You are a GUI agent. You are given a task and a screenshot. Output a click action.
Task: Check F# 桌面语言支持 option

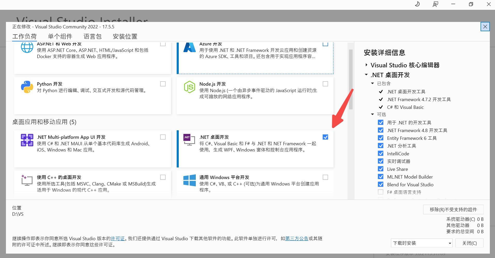(380, 192)
